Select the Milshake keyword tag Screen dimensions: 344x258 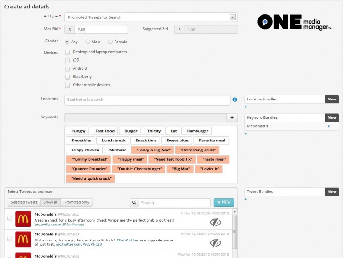click(118, 150)
